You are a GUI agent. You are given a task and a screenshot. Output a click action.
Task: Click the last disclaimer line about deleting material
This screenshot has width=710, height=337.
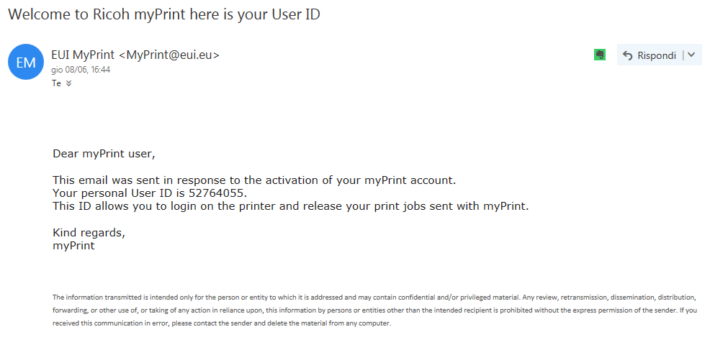tap(221, 323)
